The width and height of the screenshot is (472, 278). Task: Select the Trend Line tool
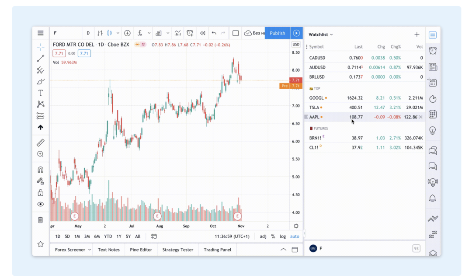[x=41, y=58]
